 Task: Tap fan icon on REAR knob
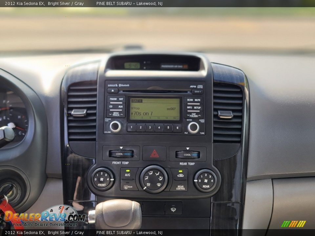click(x=206, y=181)
